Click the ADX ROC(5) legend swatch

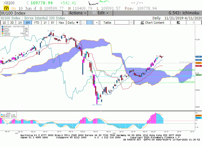point(2,115)
